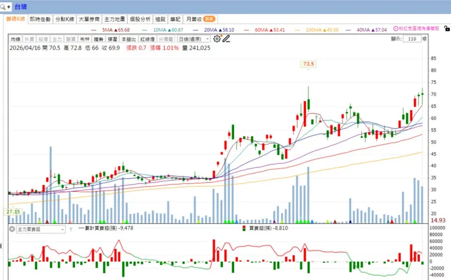Click the pink 區塊 notice text
The width and height of the screenshot is (451, 280).
[419, 29]
